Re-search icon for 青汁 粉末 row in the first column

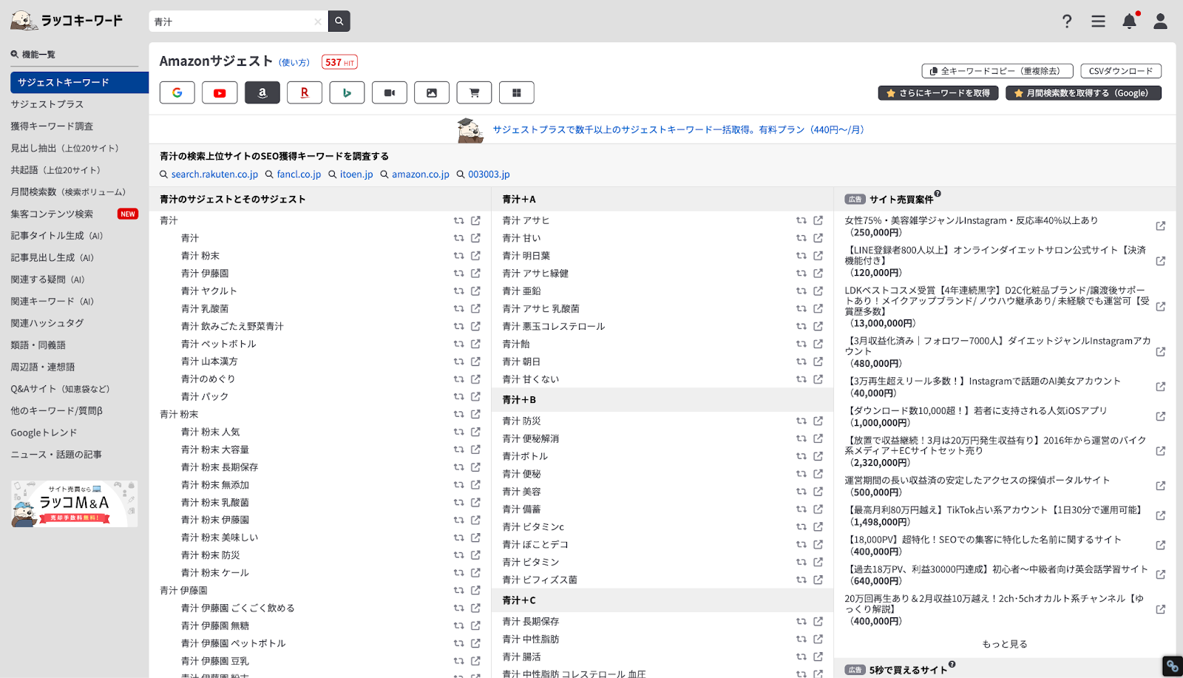(x=459, y=256)
